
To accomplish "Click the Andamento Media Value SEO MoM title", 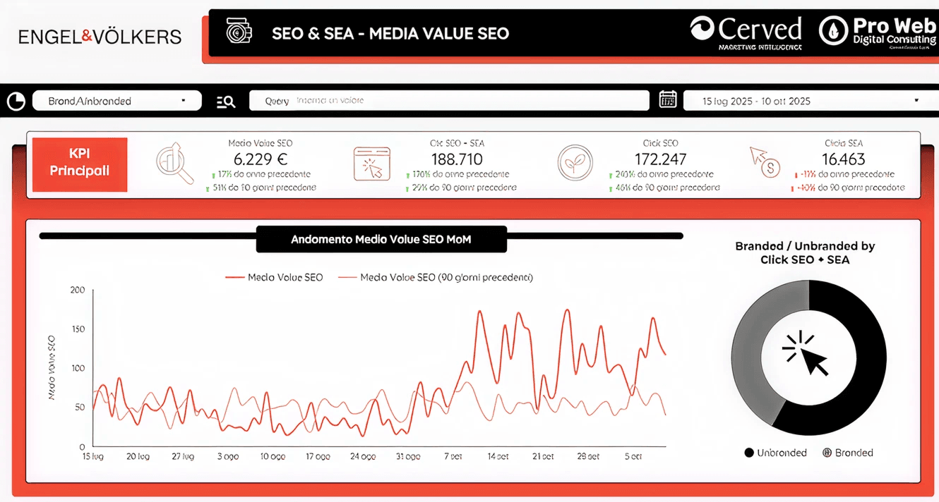I will click(381, 240).
